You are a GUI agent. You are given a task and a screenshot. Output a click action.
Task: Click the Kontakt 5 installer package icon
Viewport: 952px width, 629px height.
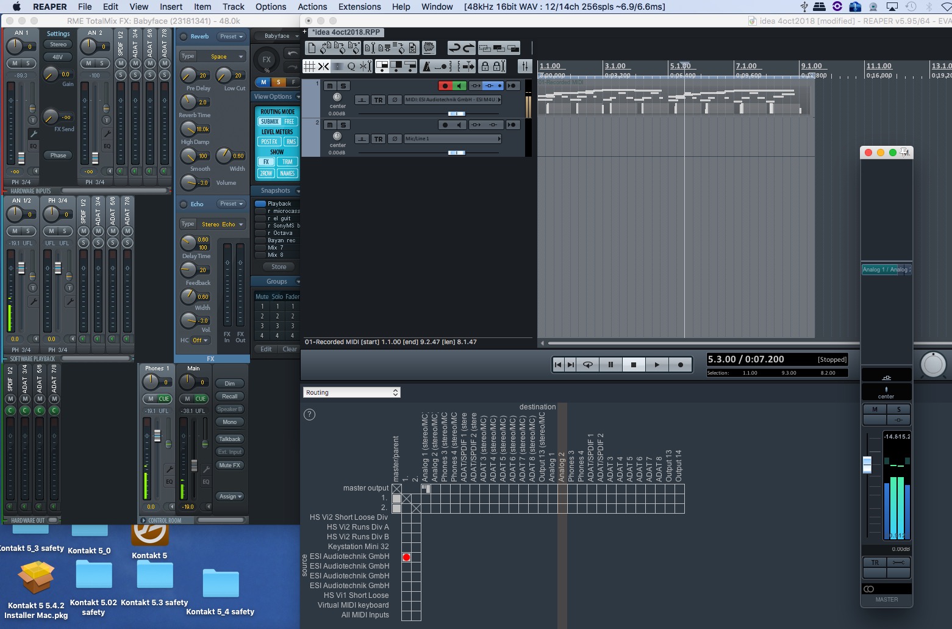pyautogui.click(x=36, y=578)
